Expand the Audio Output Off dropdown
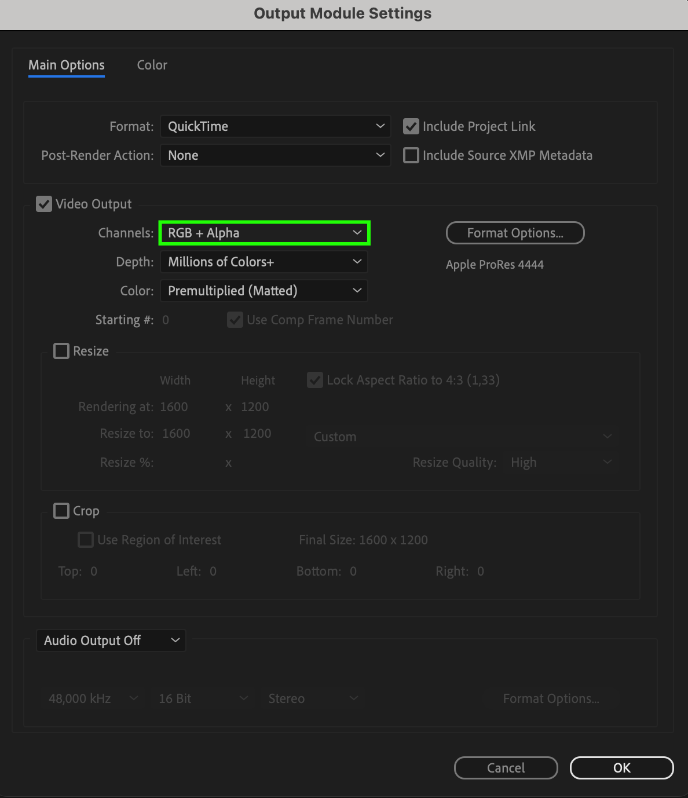Screen dimensions: 688x798 111,640
